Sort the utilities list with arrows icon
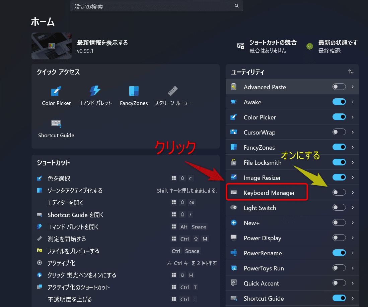This screenshot has width=368, height=307. point(351,71)
